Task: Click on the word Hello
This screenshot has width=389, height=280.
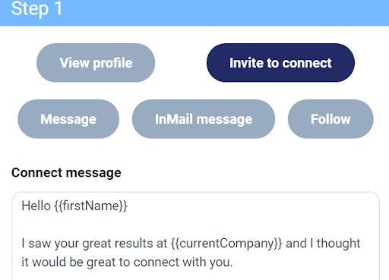Action: [x=36, y=206]
